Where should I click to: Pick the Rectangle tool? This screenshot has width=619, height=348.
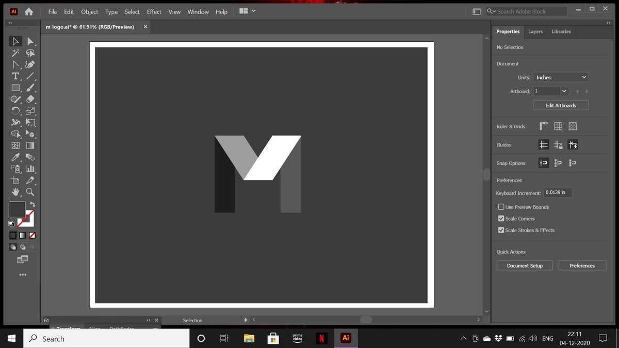pos(15,88)
